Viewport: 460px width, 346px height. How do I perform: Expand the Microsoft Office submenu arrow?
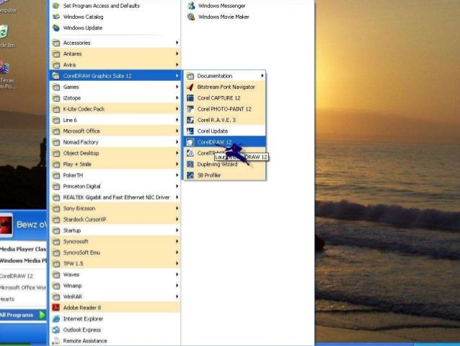pos(177,131)
